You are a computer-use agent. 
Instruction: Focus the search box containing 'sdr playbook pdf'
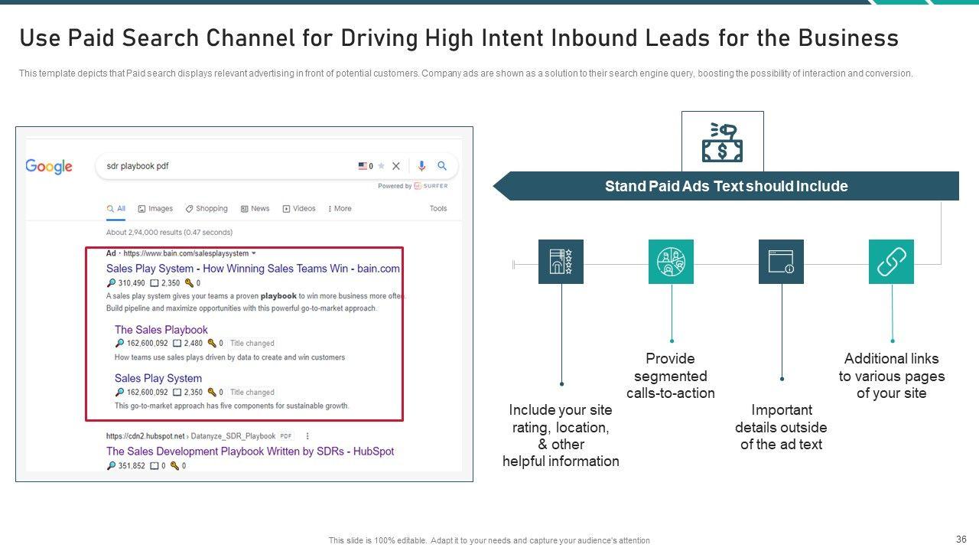(x=276, y=166)
